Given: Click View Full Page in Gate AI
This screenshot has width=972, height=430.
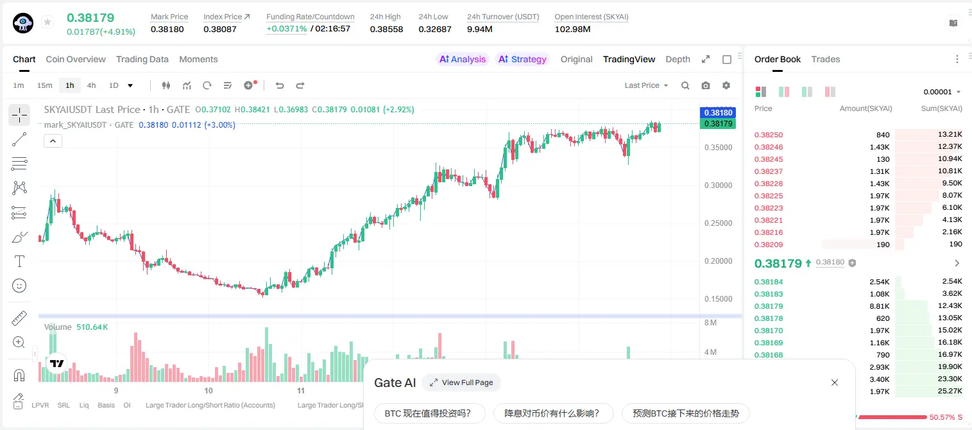Looking at the screenshot, I should click(461, 383).
